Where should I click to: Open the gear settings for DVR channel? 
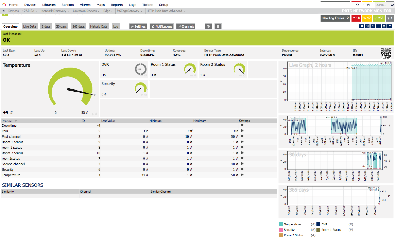[242, 131]
